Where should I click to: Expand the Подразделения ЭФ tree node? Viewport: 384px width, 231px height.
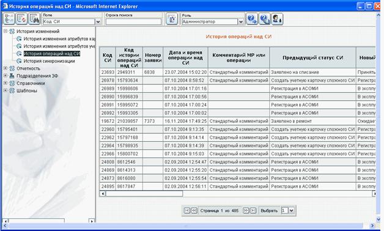coord(5,76)
